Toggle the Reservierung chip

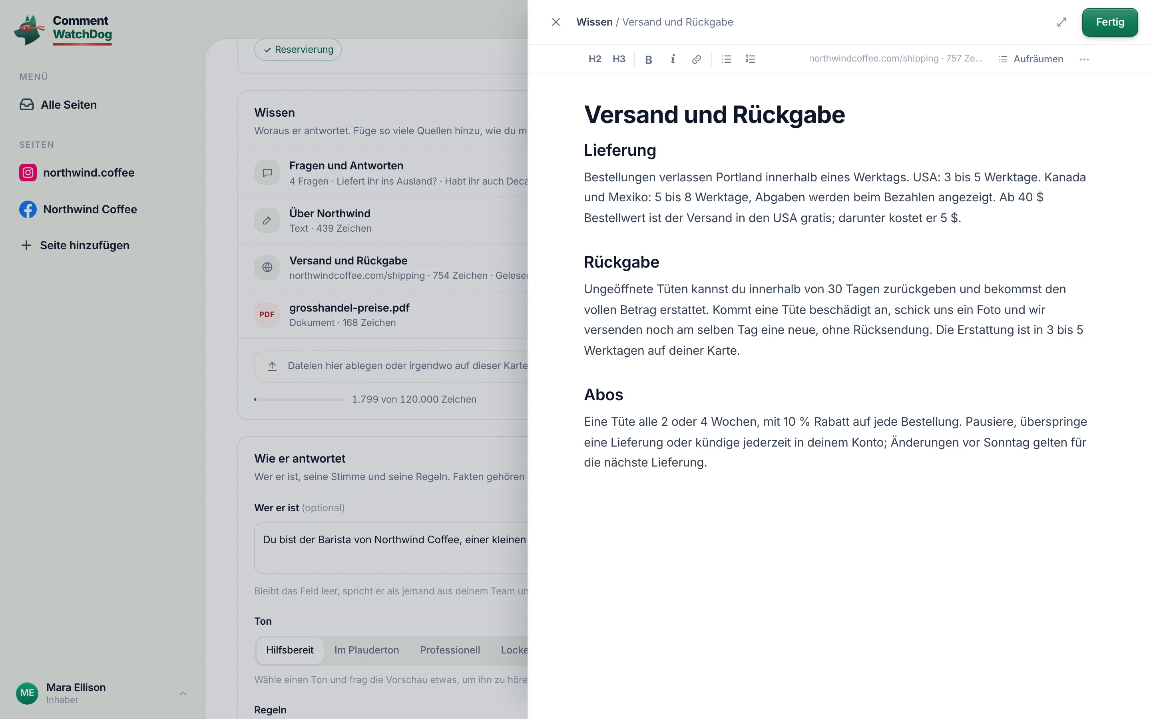298,50
